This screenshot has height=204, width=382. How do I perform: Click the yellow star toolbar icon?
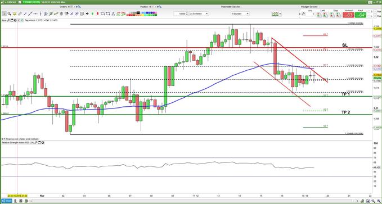click(x=15, y=13)
